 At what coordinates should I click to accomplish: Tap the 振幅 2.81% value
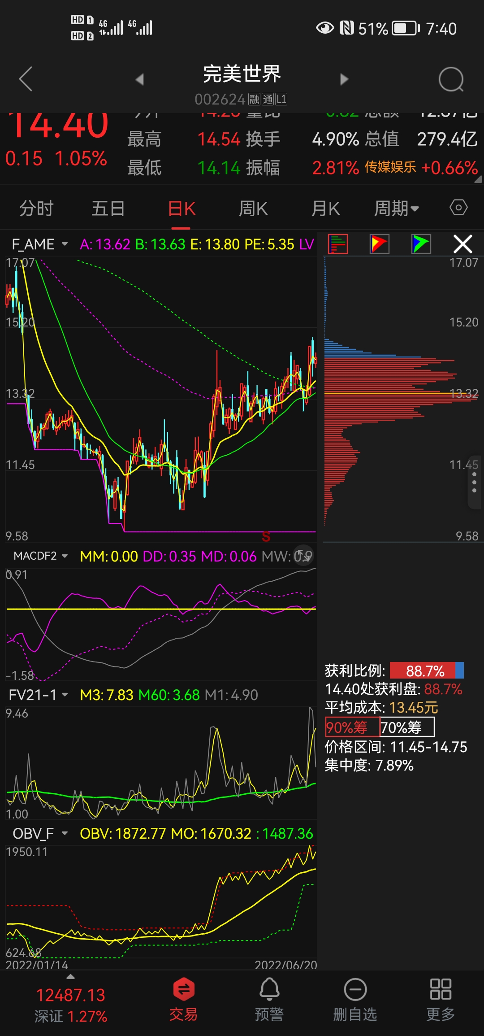336,168
